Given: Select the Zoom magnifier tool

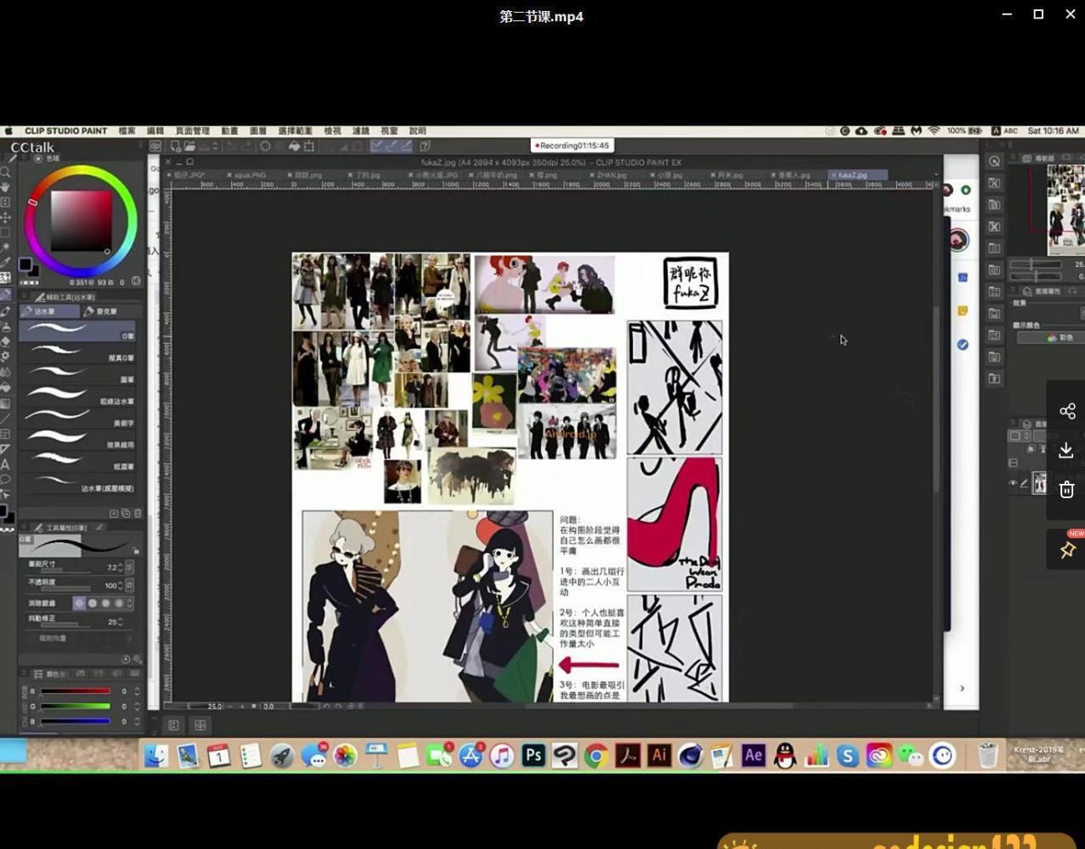Looking at the screenshot, I should coord(6,172).
